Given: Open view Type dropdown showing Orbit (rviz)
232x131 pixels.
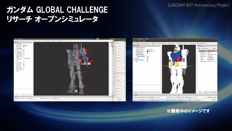Looking at the screenshot, I should [206, 48].
